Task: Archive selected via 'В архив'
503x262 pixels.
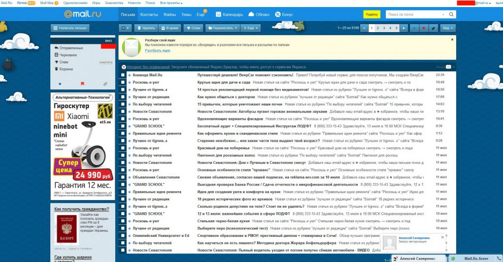Action: [170, 28]
